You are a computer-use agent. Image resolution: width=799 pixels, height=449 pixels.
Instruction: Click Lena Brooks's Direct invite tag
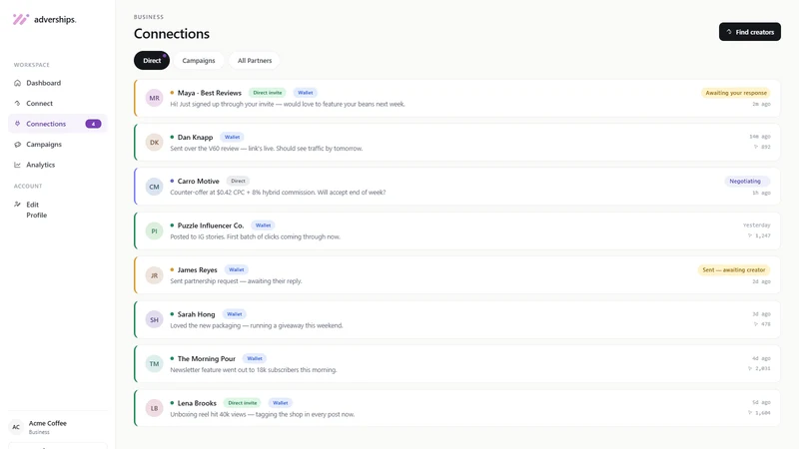coord(243,403)
